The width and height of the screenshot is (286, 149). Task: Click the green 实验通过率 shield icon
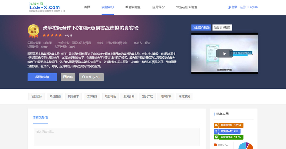pos(216,137)
